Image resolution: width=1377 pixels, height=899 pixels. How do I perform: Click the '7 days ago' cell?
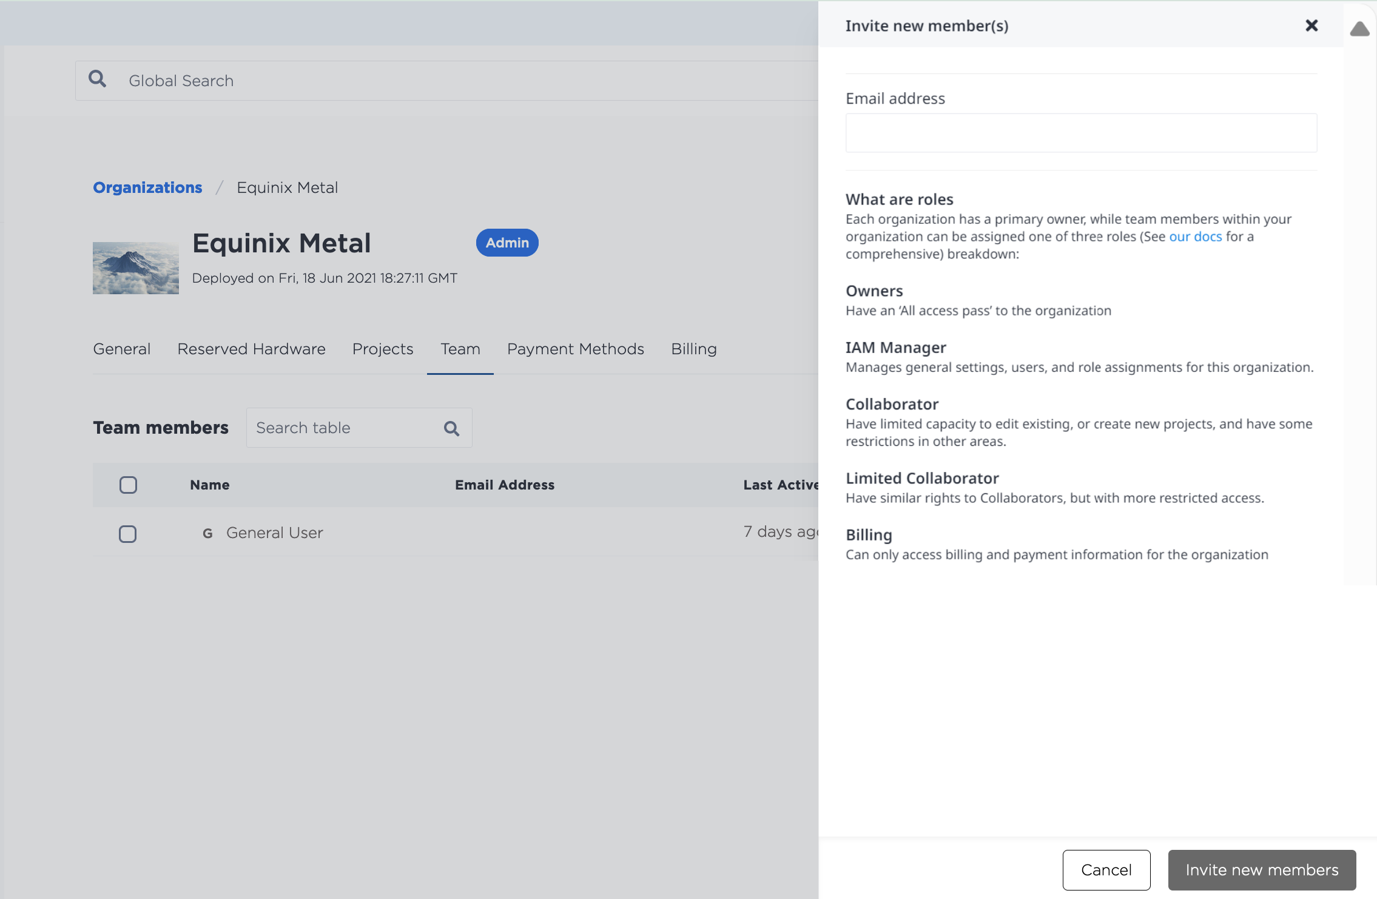tap(781, 531)
